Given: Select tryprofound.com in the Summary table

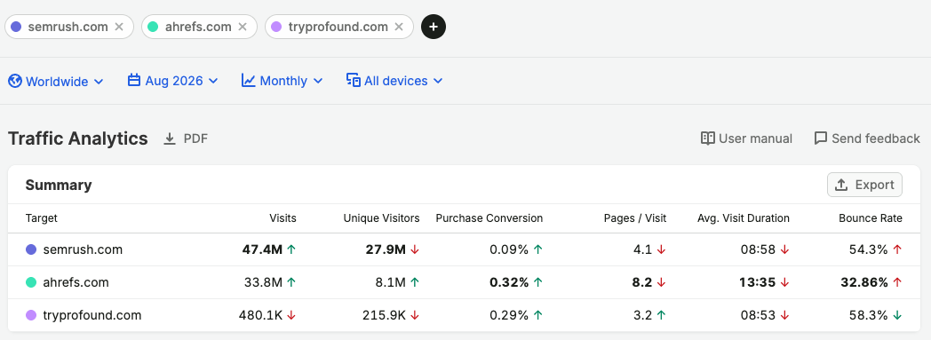Looking at the screenshot, I should point(92,315).
